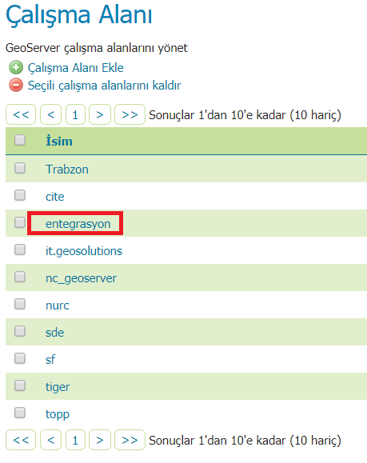
Task: Check the sf workspace checkbox
Action: pyautogui.click(x=20, y=358)
